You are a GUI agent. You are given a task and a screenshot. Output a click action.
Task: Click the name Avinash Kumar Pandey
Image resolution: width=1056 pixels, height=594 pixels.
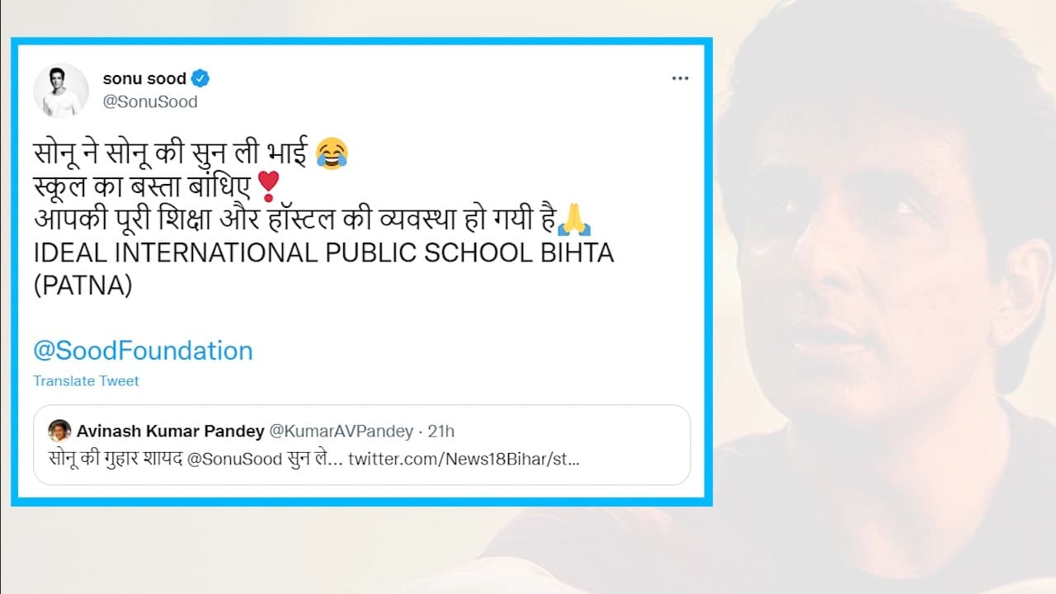pyautogui.click(x=171, y=431)
